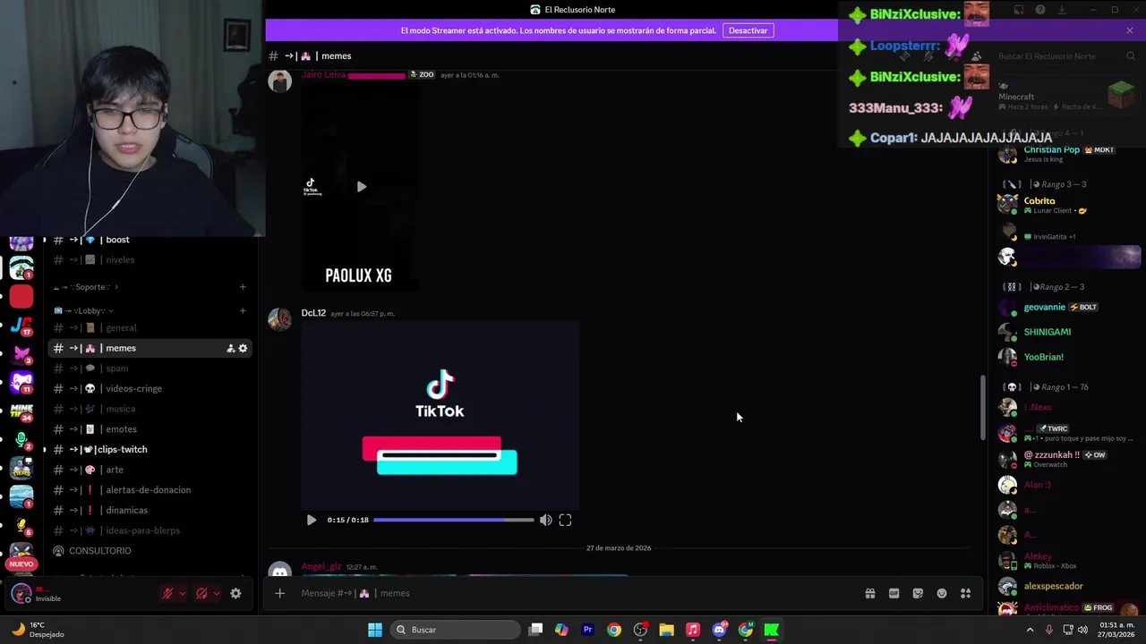1146x644 pixels.
Task: Add a channel to the Soporte category
Action: point(243,287)
